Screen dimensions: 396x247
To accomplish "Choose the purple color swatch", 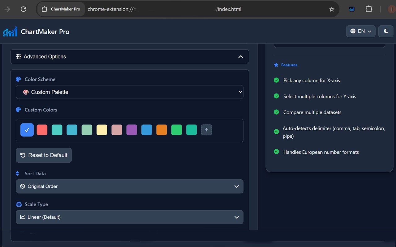I will pyautogui.click(x=132, y=130).
